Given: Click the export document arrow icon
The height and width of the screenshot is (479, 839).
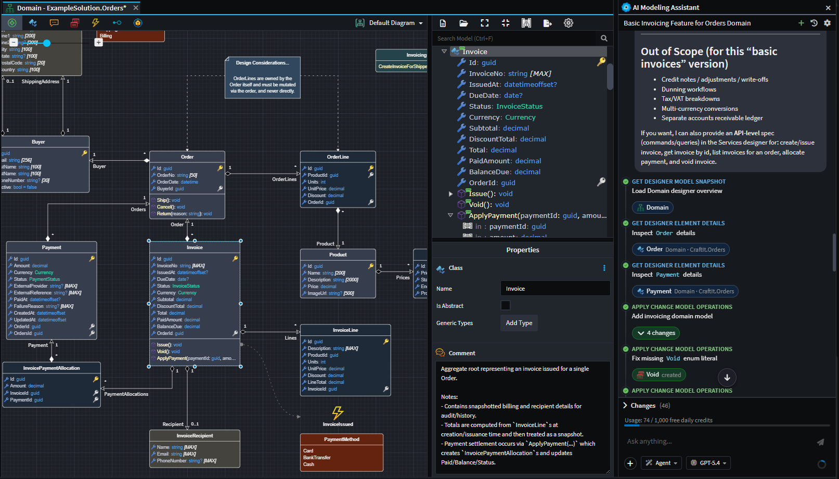Looking at the screenshot, I should point(547,23).
